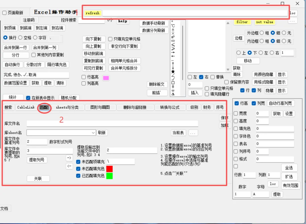Open the ... browse button beside 当前表
Image resolution: width=306 pixels, height=224 pixels.
(193, 133)
